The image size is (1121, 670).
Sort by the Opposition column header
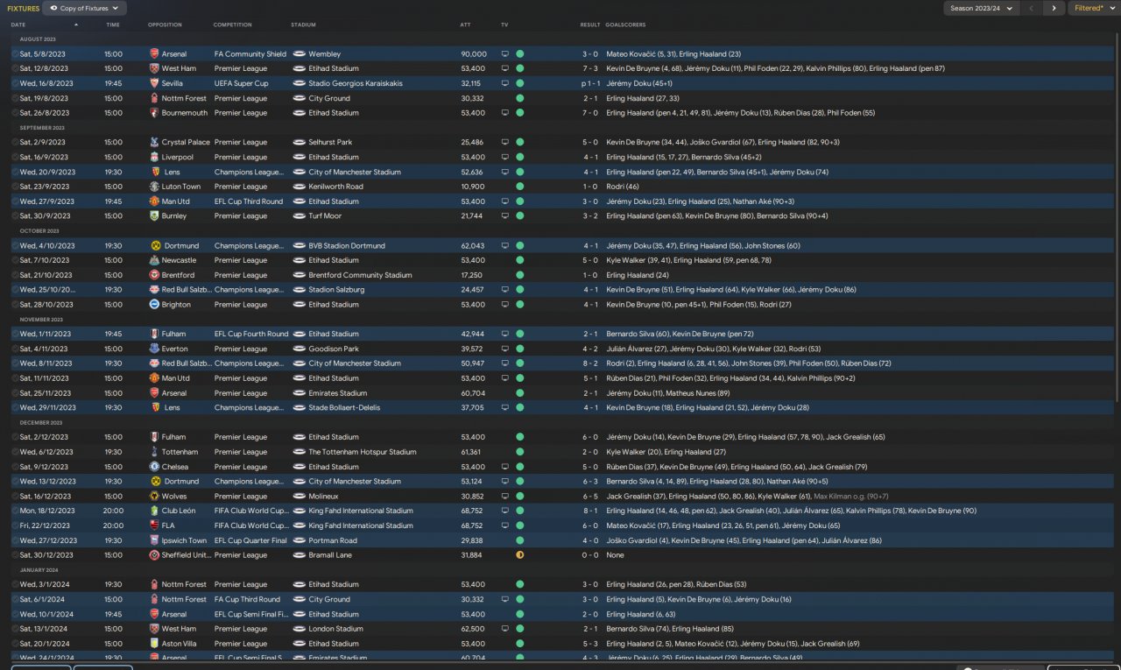pos(165,25)
